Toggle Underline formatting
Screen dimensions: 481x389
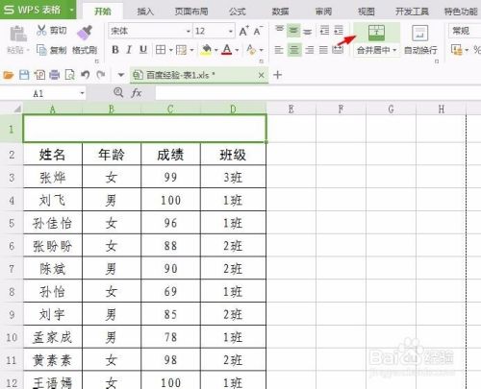pyautogui.click(x=143, y=50)
